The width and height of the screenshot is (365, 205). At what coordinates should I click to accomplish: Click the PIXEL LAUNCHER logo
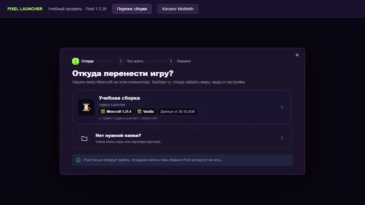tap(25, 9)
